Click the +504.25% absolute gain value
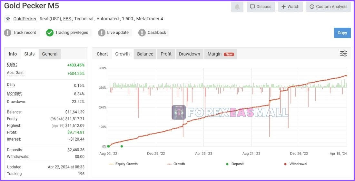Screen dimensions: 355x181 [76, 74]
